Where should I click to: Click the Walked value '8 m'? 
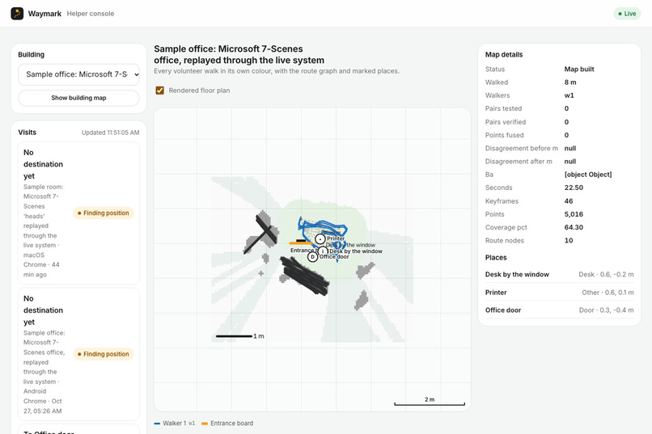570,82
